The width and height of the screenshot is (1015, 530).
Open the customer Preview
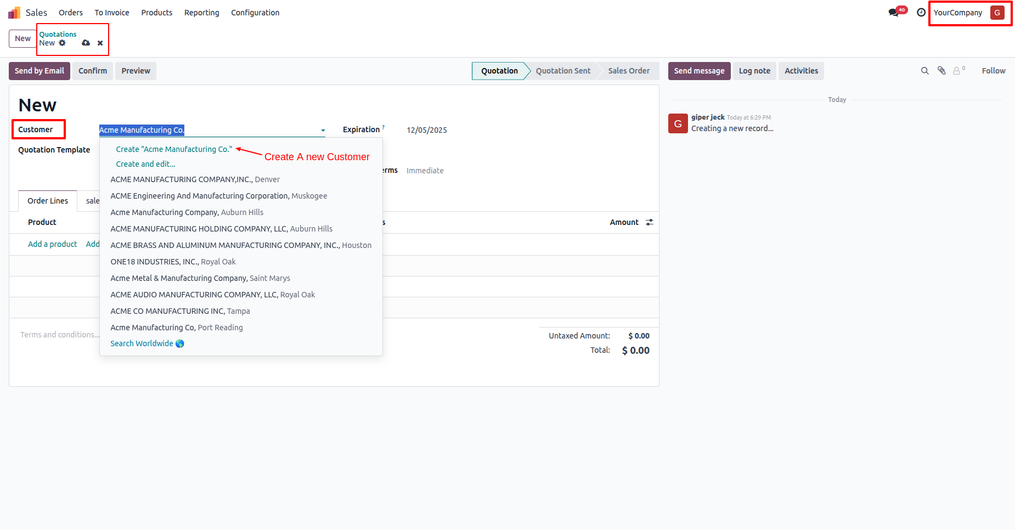point(136,71)
